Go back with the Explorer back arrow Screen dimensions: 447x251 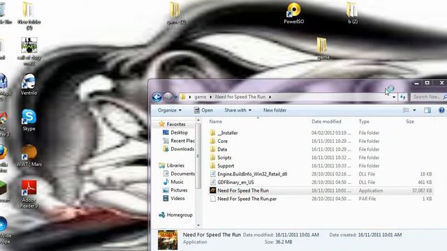tap(156, 97)
